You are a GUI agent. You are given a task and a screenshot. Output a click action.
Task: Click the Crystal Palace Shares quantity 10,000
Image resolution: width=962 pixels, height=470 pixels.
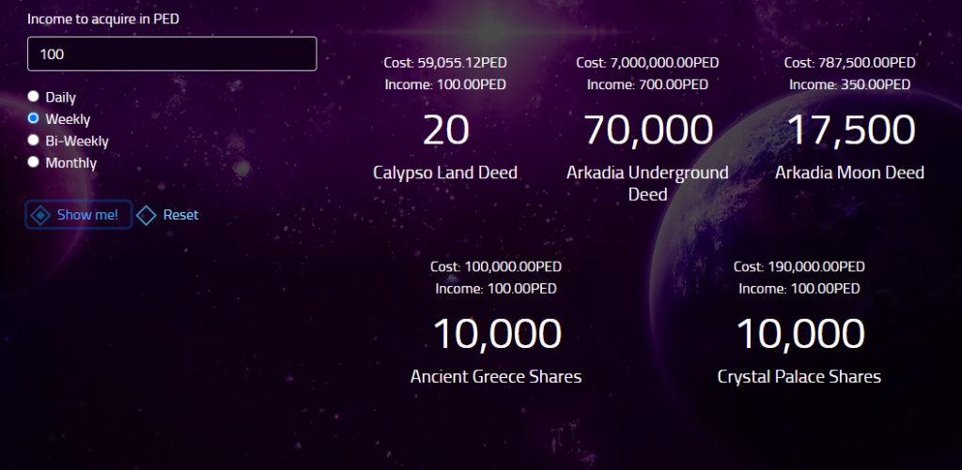tap(800, 334)
